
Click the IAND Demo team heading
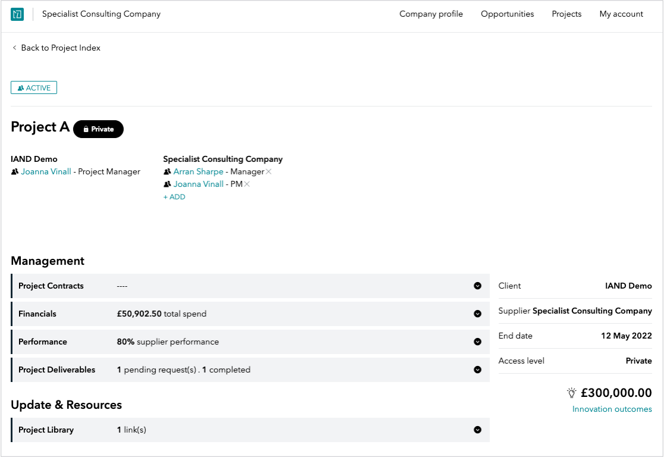pyautogui.click(x=34, y=159)
